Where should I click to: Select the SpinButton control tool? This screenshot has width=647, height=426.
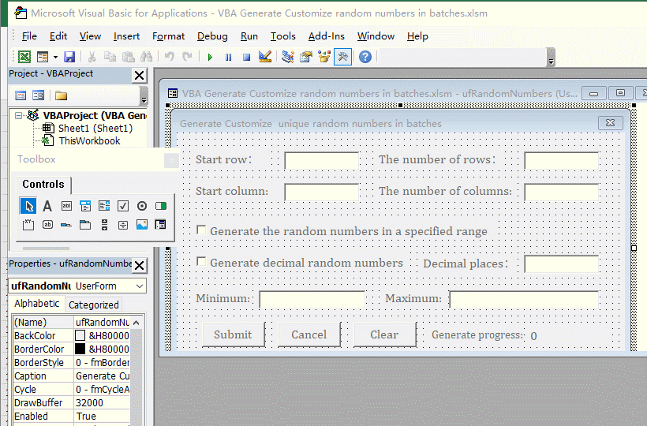coord(123,225)
